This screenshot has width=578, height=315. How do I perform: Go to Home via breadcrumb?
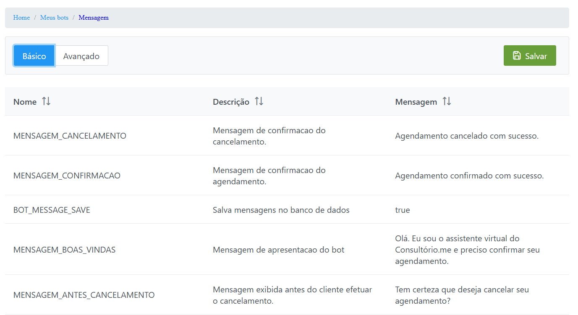pos(21,18)
